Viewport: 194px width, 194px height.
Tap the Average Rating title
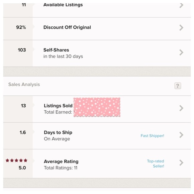pos(61,162)
